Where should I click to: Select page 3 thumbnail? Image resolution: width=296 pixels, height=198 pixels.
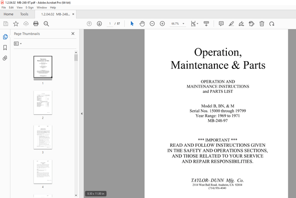tap(43, 137)
